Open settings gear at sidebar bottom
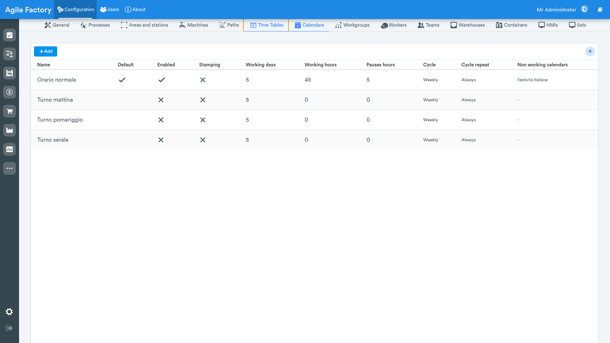This screenshot has height=343, width=610. (x=9, y=312)
